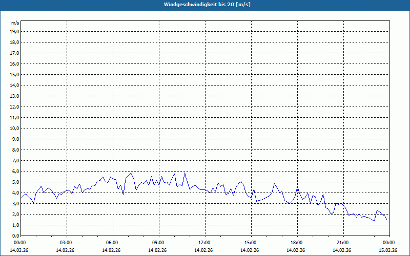410x256 pixels.
Task: Click the 18:00 time axis label
Action: (x=297, y=243)
